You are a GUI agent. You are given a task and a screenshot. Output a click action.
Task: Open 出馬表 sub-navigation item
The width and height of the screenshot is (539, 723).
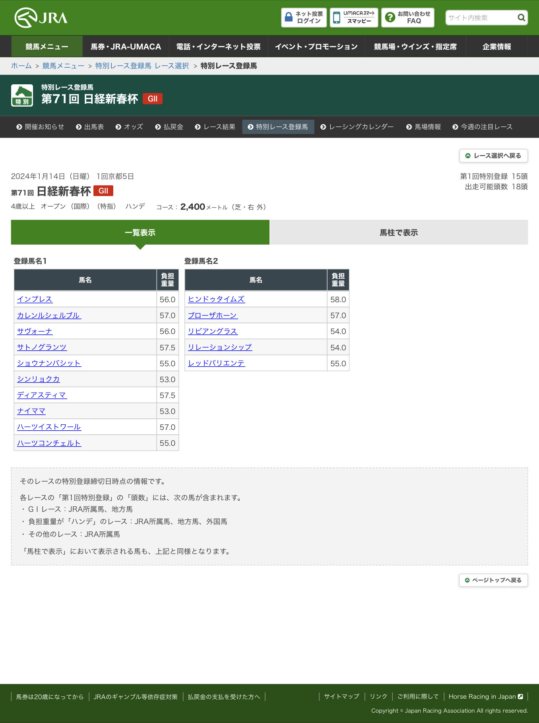click(x=90, y=127)
